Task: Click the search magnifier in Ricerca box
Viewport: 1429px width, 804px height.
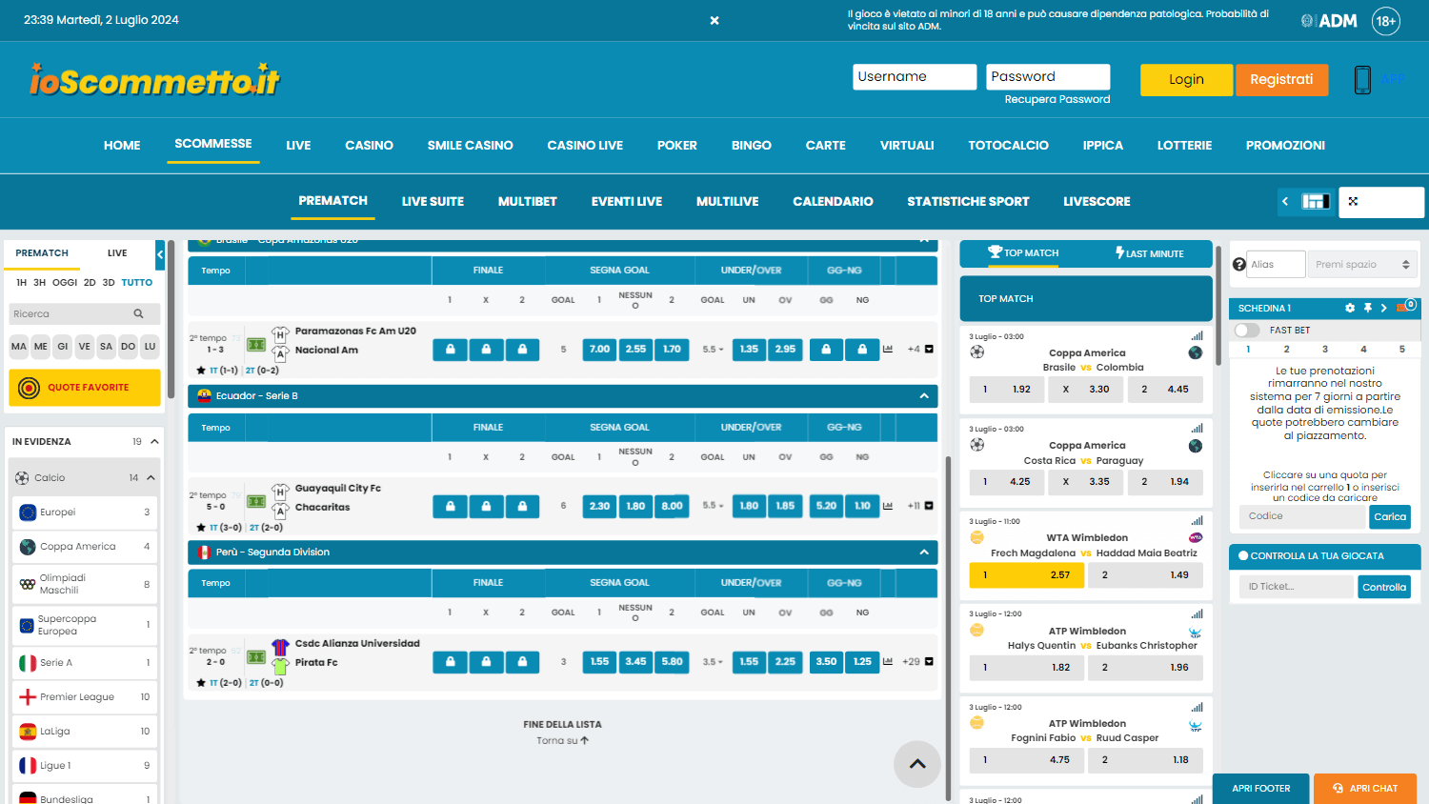Action: [139, 313]
